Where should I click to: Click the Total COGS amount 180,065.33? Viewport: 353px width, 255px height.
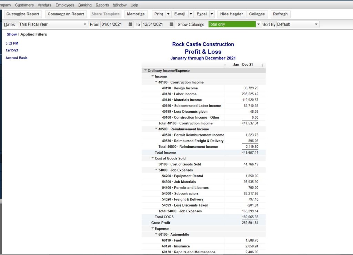(250, 217)
